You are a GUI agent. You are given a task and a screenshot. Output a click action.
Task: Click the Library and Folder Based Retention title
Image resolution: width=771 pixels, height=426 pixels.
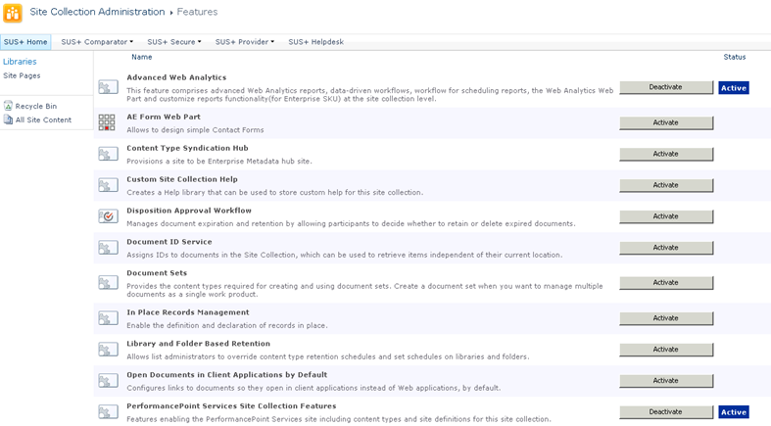click(198, 344)
